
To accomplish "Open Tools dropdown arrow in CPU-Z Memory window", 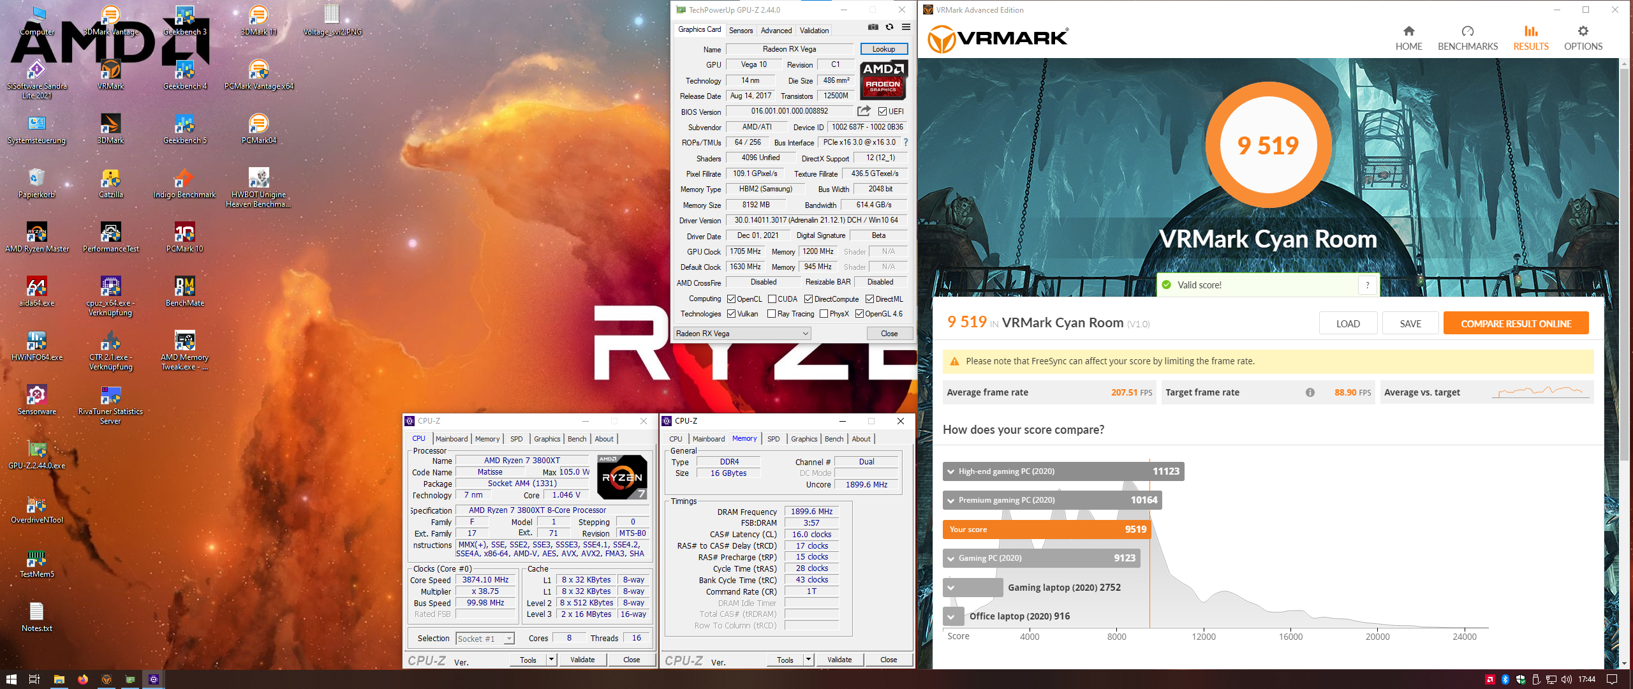I will [809, 659].
